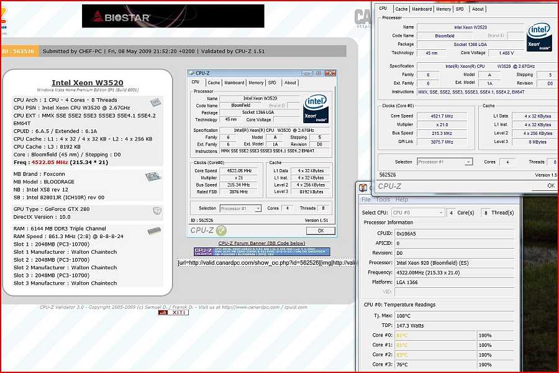Viewport: 559px width, 373px height.
Task: Click the red 4522.05 MHz frequency value
Action: pos(50,162)
